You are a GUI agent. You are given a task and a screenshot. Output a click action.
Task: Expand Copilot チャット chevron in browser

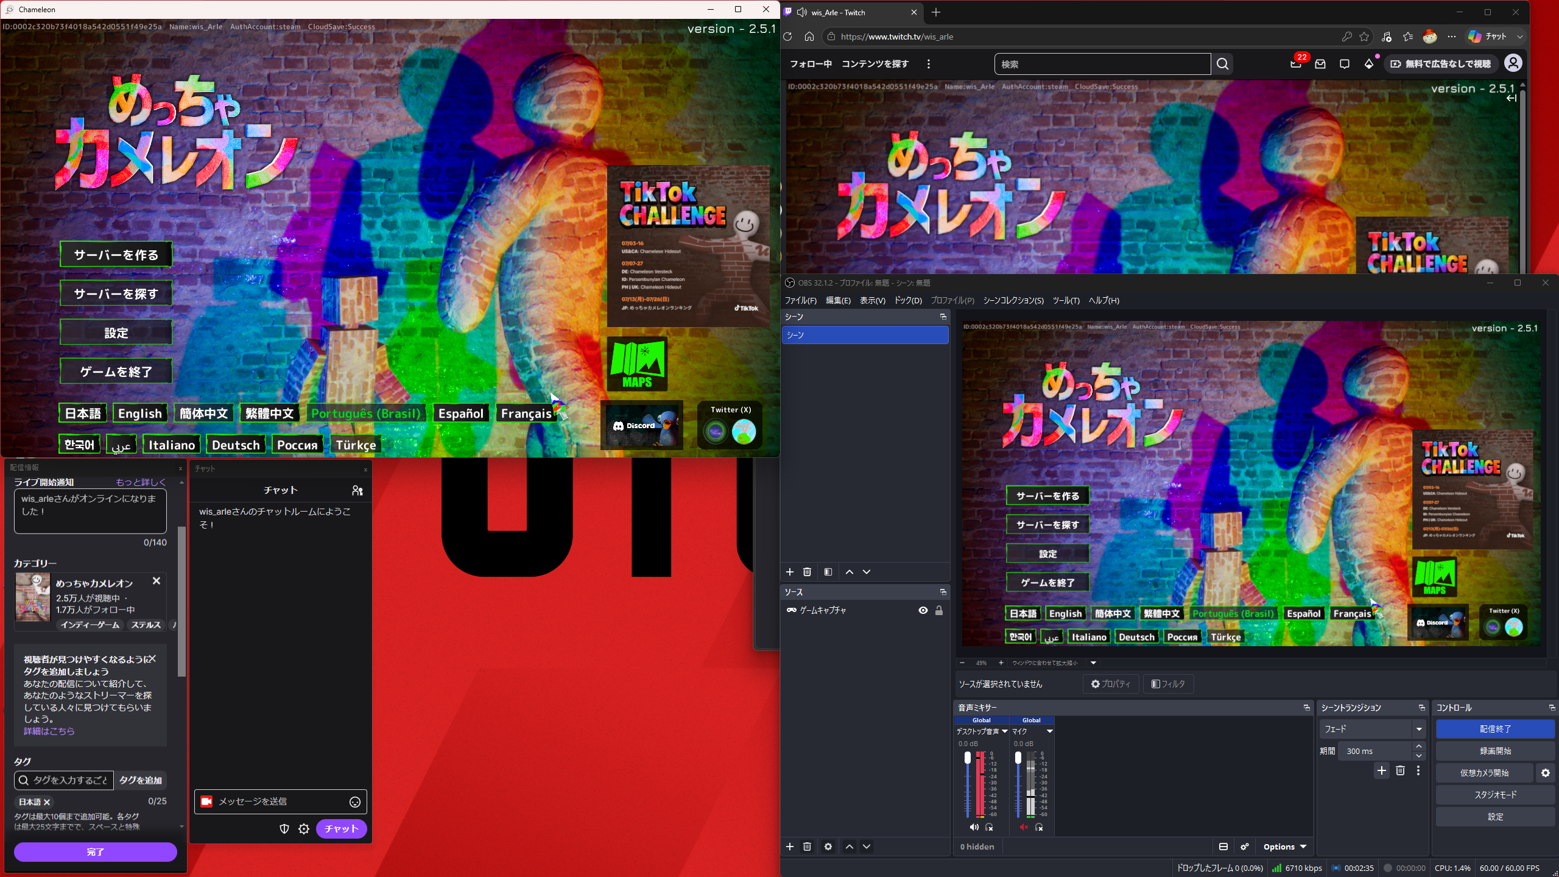tap(1520, 37)
